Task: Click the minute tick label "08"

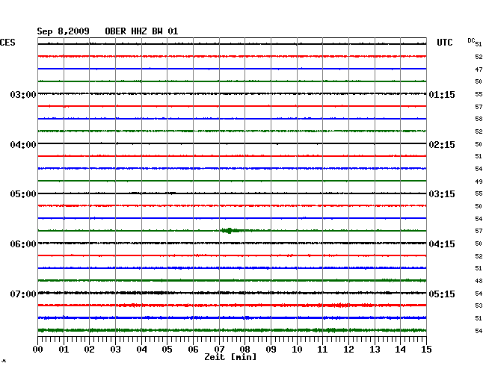Action: pyautogui.click(x=244, y=350)
